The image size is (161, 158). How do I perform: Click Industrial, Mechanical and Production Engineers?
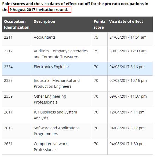57,83
